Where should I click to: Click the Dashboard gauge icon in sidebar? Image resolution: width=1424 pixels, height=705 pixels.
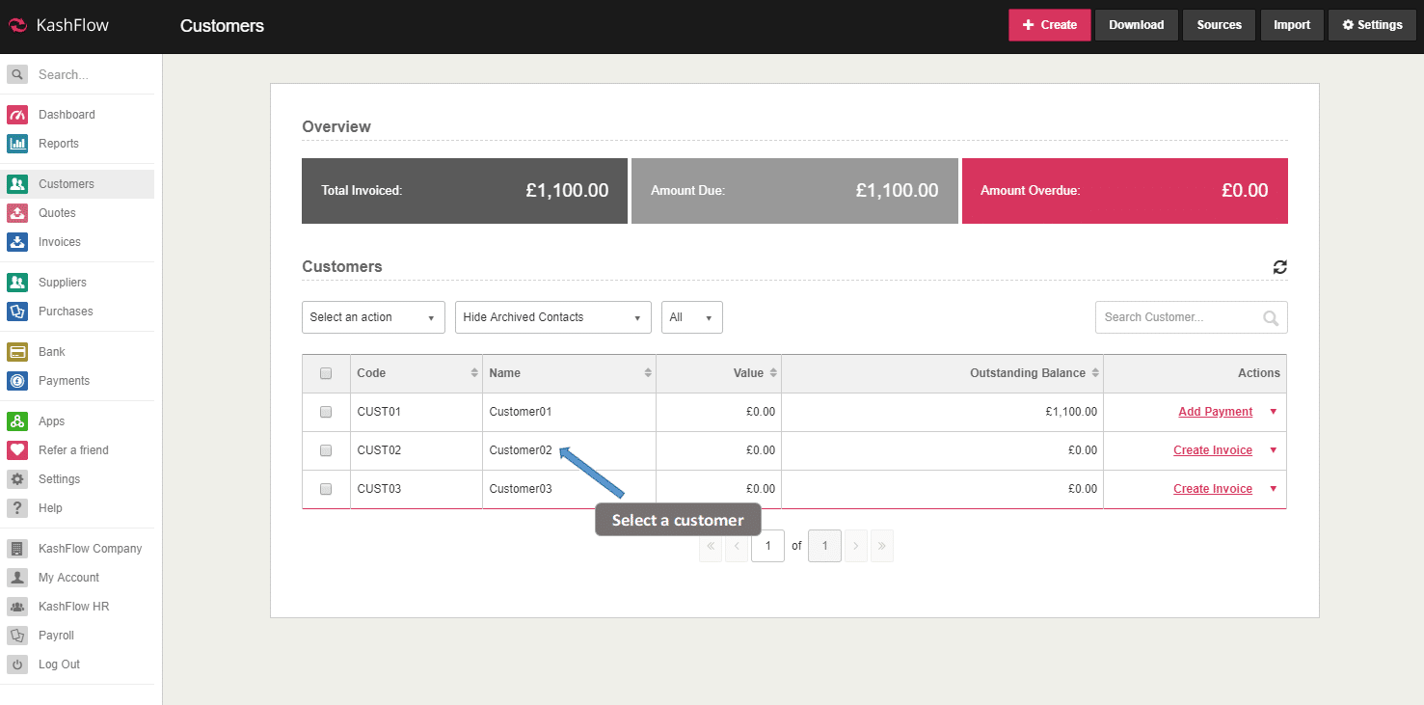pos(17,115)
